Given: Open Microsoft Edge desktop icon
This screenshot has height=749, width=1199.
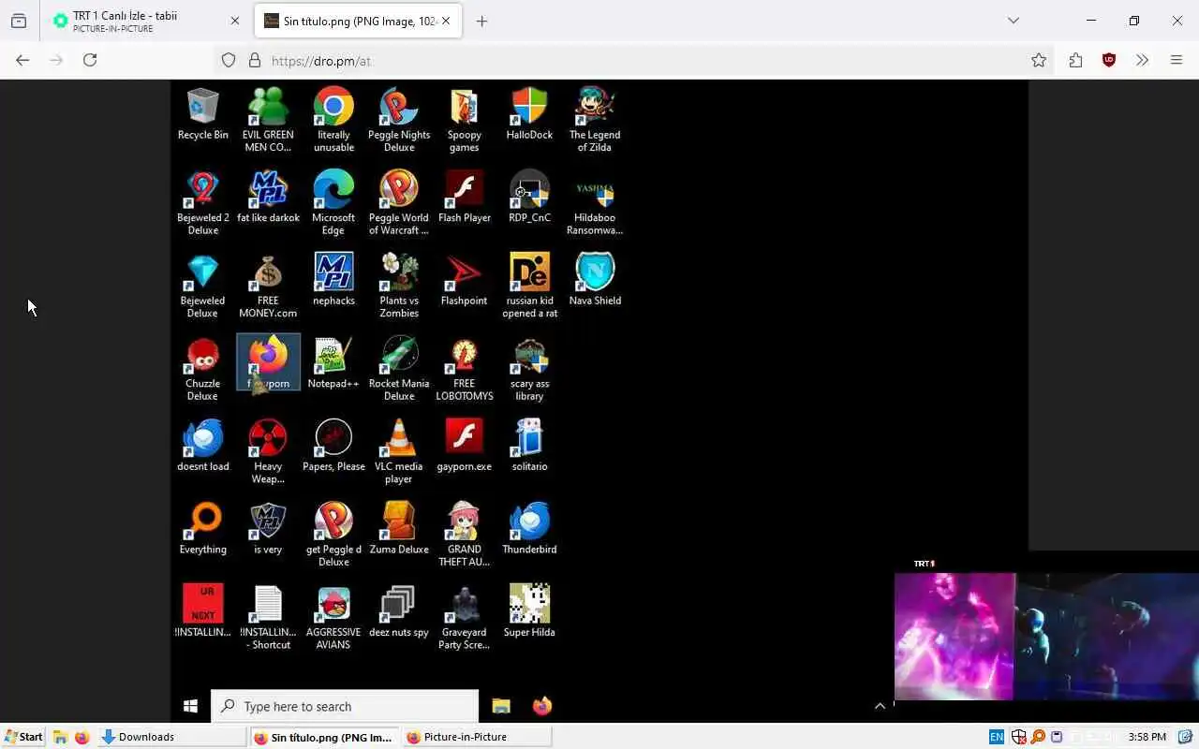Looking at the screenshot, I should pyautogui.click(x=333, y=202).
